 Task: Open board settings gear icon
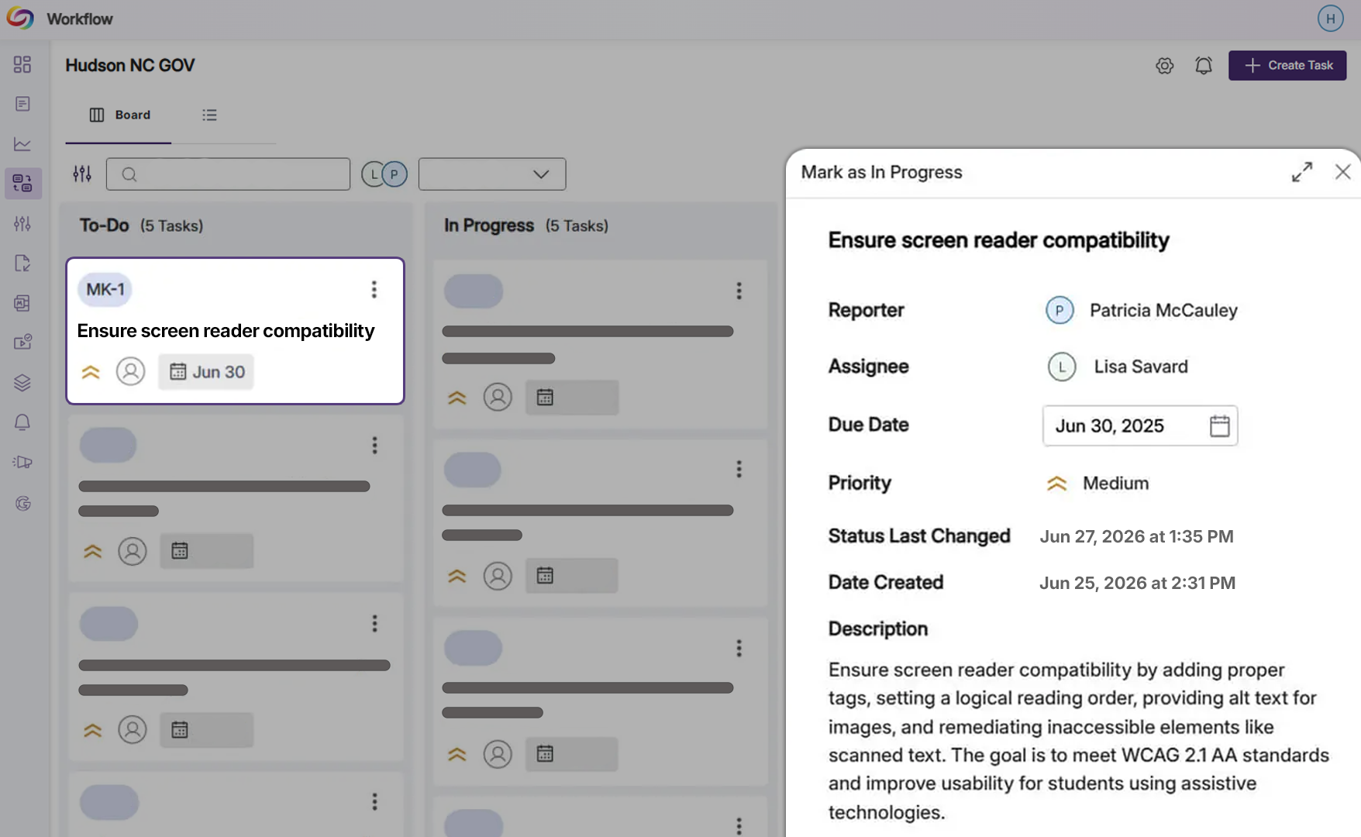coord(1164,66)
